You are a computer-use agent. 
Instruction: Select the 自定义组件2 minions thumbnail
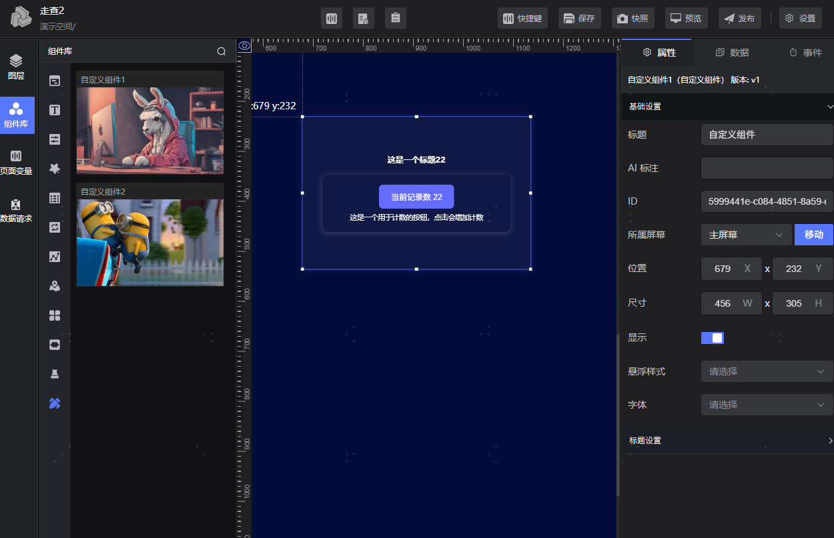point(150,242)
